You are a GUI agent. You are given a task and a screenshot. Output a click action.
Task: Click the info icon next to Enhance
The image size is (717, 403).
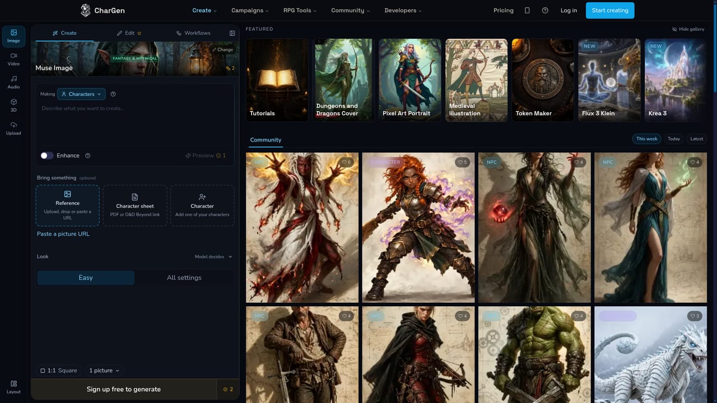(x=87, y=156)
